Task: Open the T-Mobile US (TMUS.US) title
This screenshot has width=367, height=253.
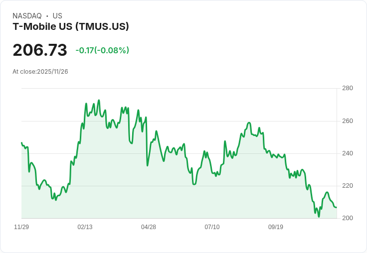Action: (x=71, y=26)
